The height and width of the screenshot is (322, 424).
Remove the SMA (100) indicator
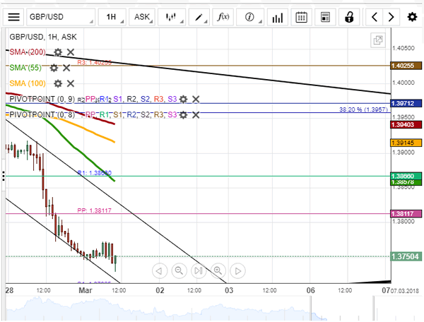click(x=71, y=83)
